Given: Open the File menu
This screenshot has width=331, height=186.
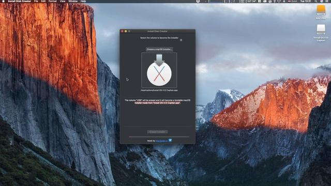Looking at the screenshot, I should coord(36,1).
